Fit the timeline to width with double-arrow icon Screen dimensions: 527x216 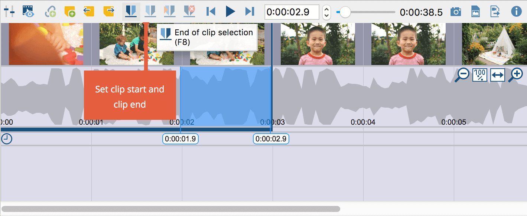497,75
